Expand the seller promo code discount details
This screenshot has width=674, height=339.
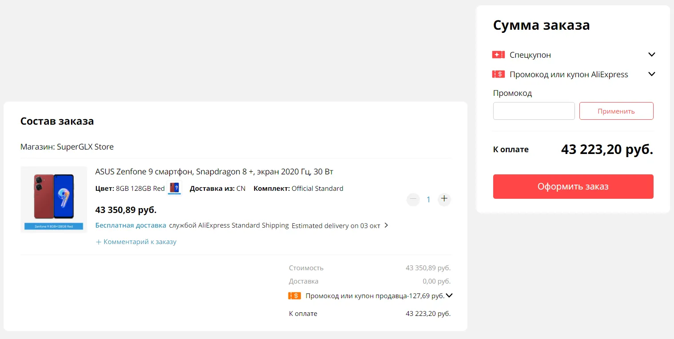click(x=449, y=296)
